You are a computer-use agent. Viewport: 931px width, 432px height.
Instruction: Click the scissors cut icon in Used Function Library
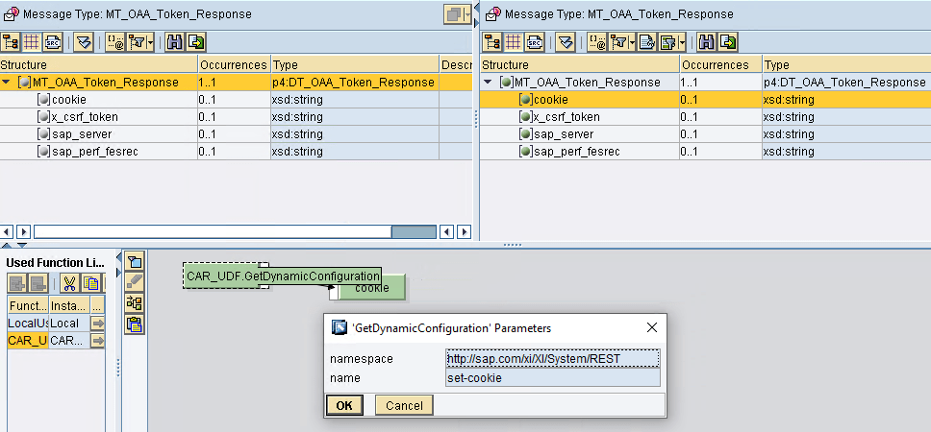coord(69,283)
